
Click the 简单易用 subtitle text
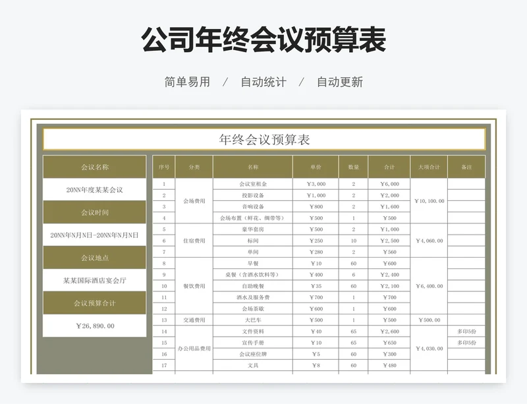click(187, 82)
